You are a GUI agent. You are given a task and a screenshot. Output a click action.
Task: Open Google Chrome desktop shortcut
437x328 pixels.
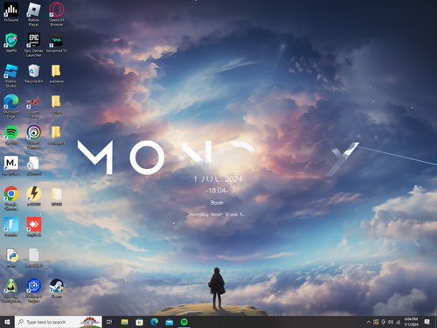pyautogui.click(x=11, y=198)
